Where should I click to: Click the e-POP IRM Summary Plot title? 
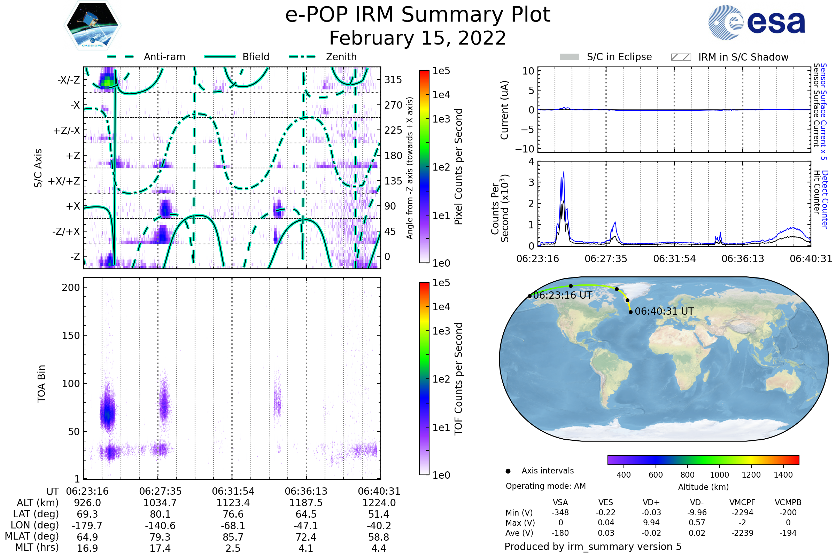coord(418,15)
